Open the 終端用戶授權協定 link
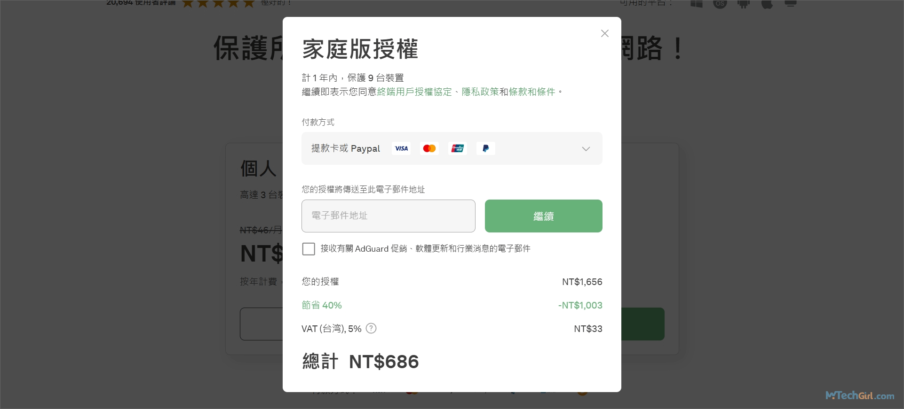Image resolution: width=904 pixels, height=409 pixels. [x=414, y=92]
